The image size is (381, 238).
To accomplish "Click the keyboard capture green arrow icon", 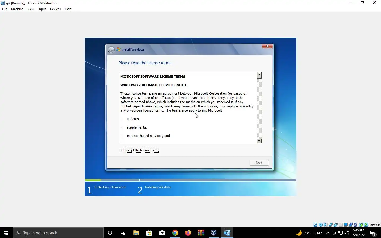I will pyautogui.click(x=366, y=225).
